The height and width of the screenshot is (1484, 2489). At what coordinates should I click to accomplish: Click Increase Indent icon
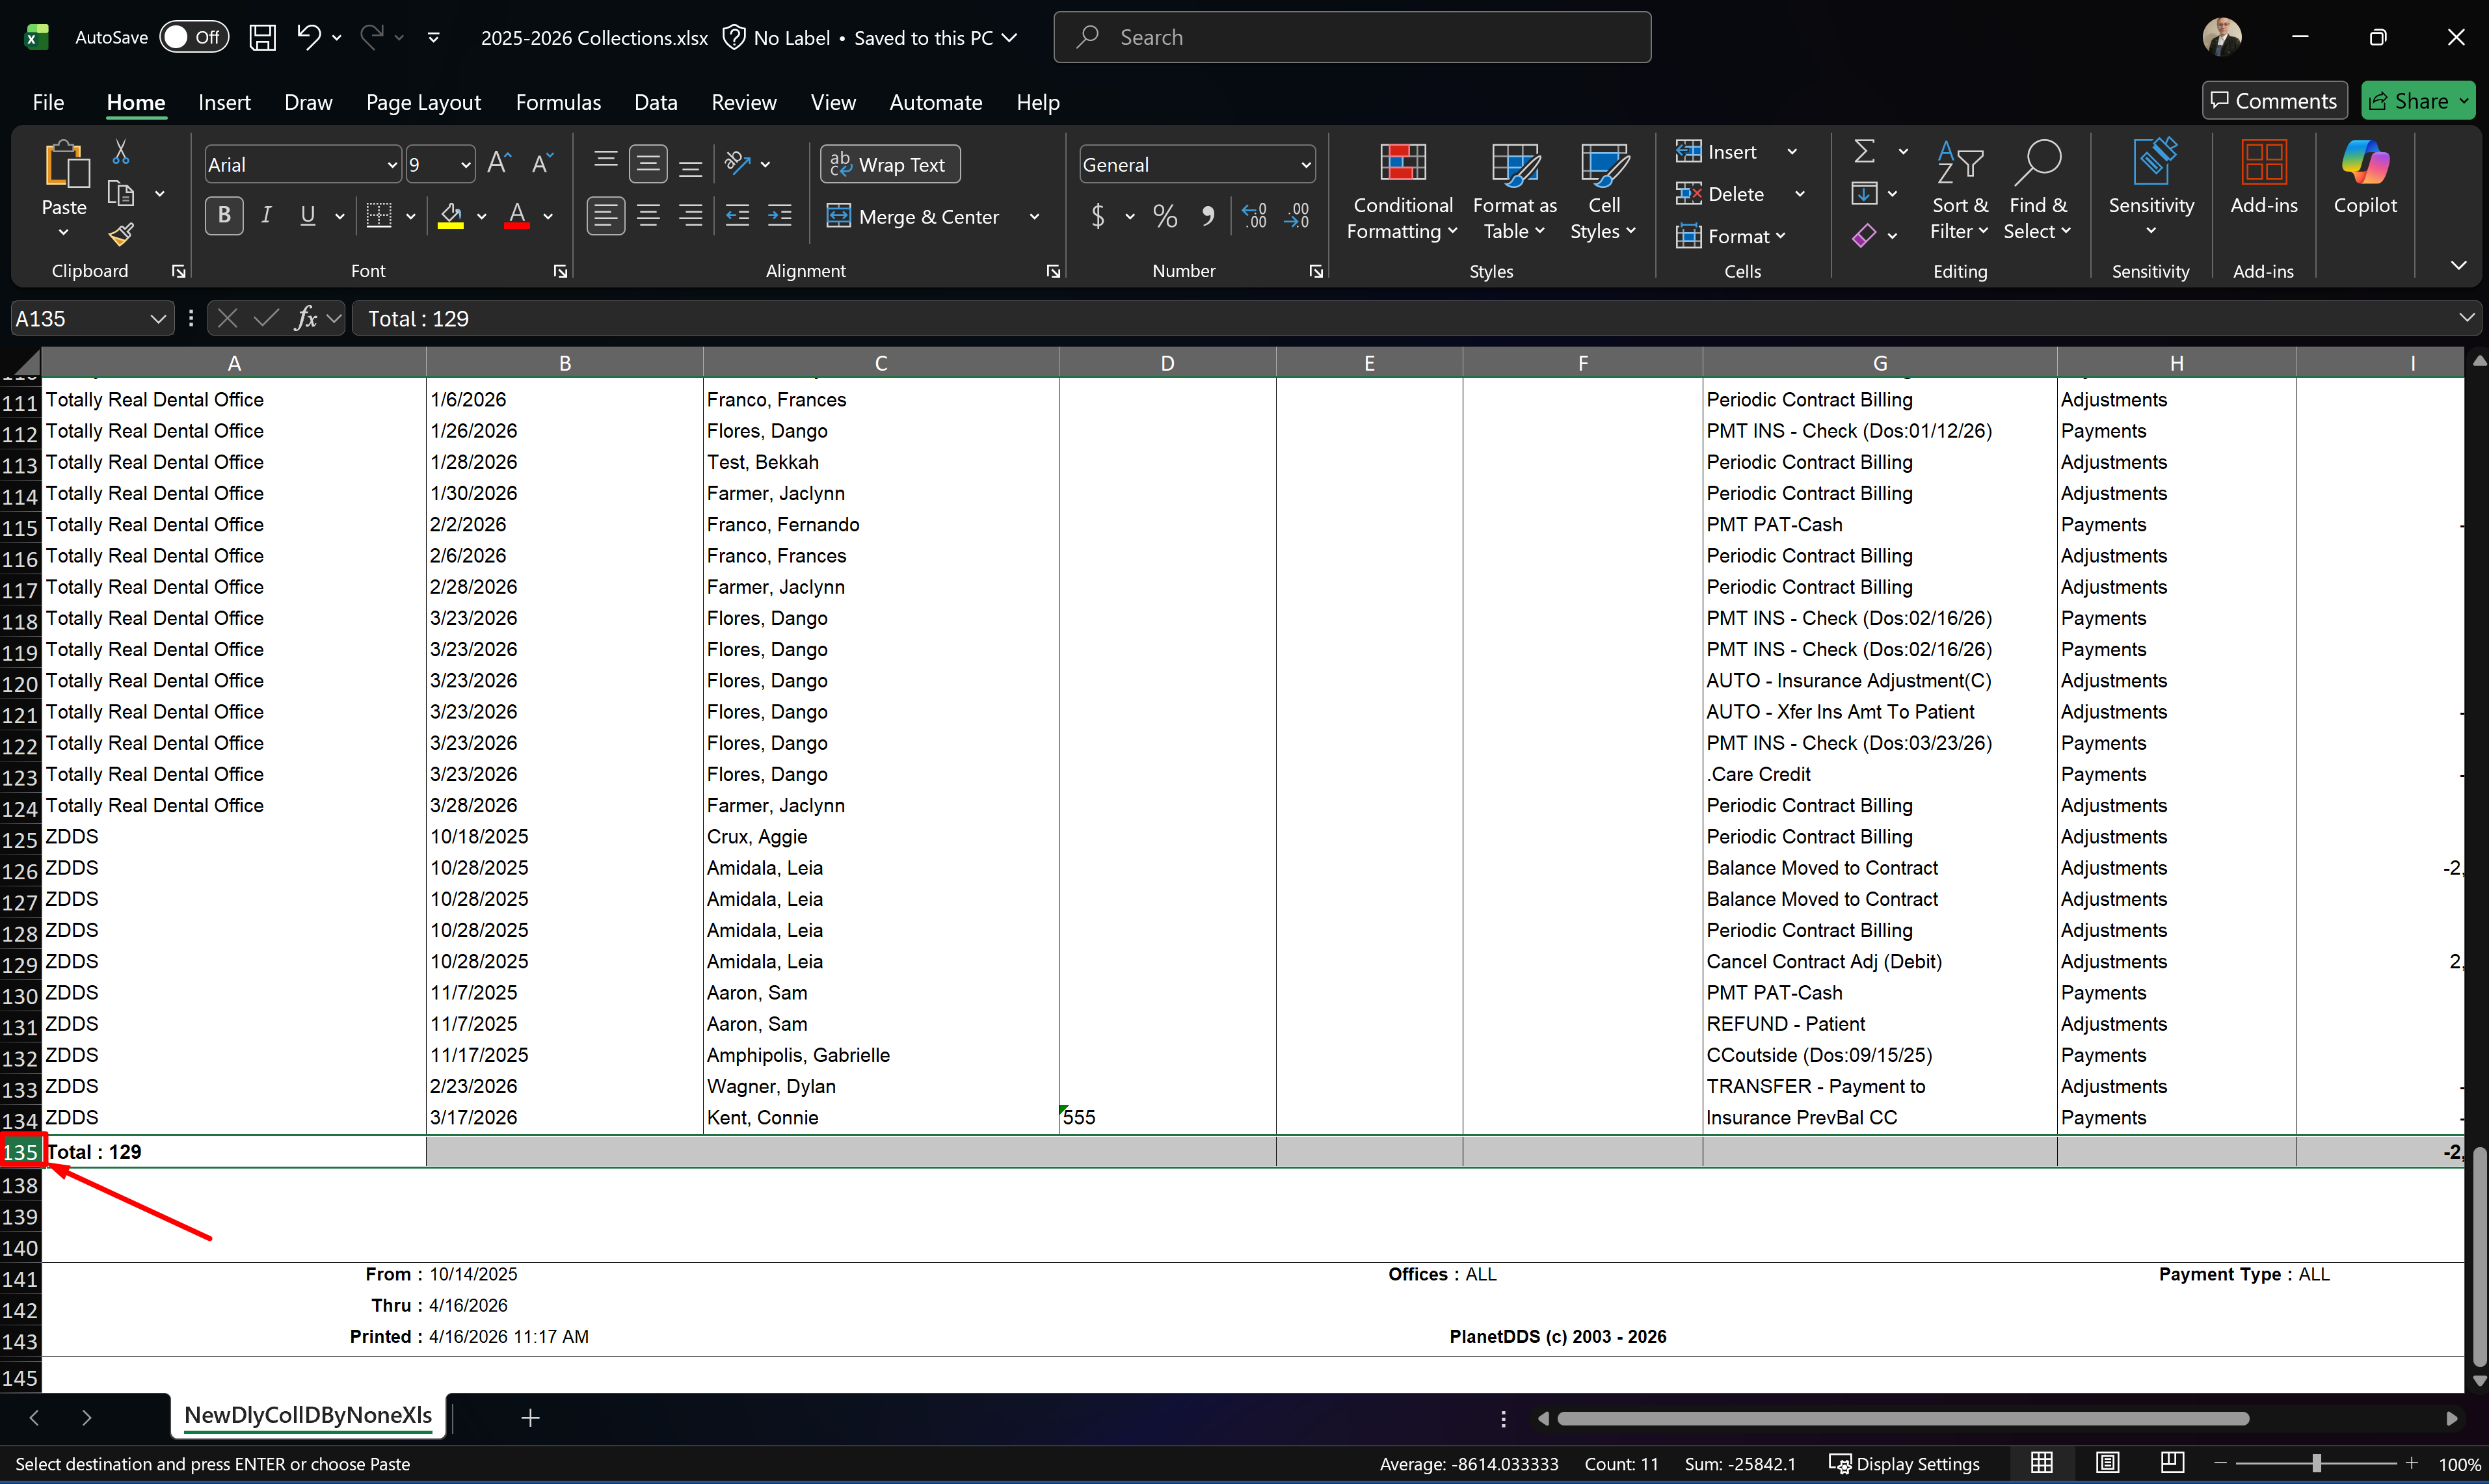click(779, 216)
